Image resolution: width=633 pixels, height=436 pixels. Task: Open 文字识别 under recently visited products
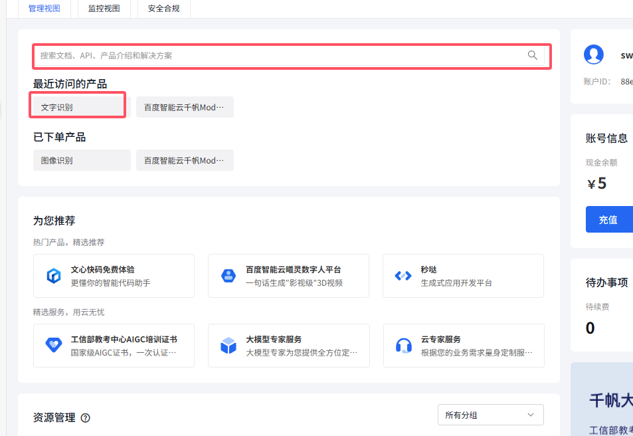pos(82,107)
